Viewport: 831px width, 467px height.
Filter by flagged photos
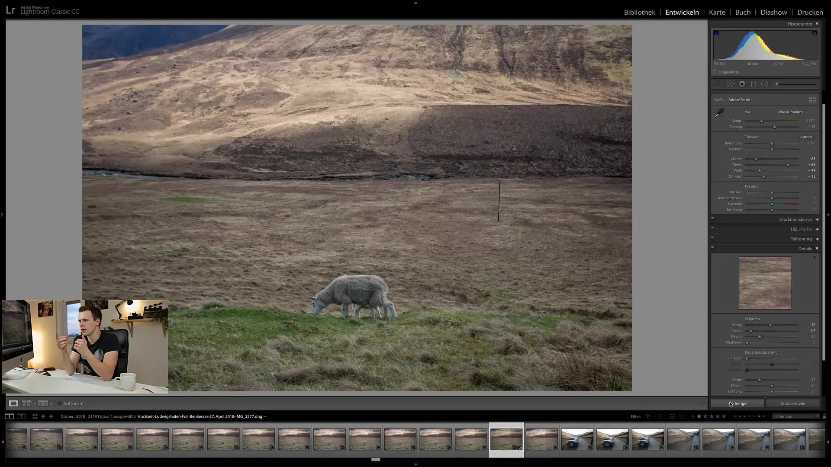pos(648,416)
